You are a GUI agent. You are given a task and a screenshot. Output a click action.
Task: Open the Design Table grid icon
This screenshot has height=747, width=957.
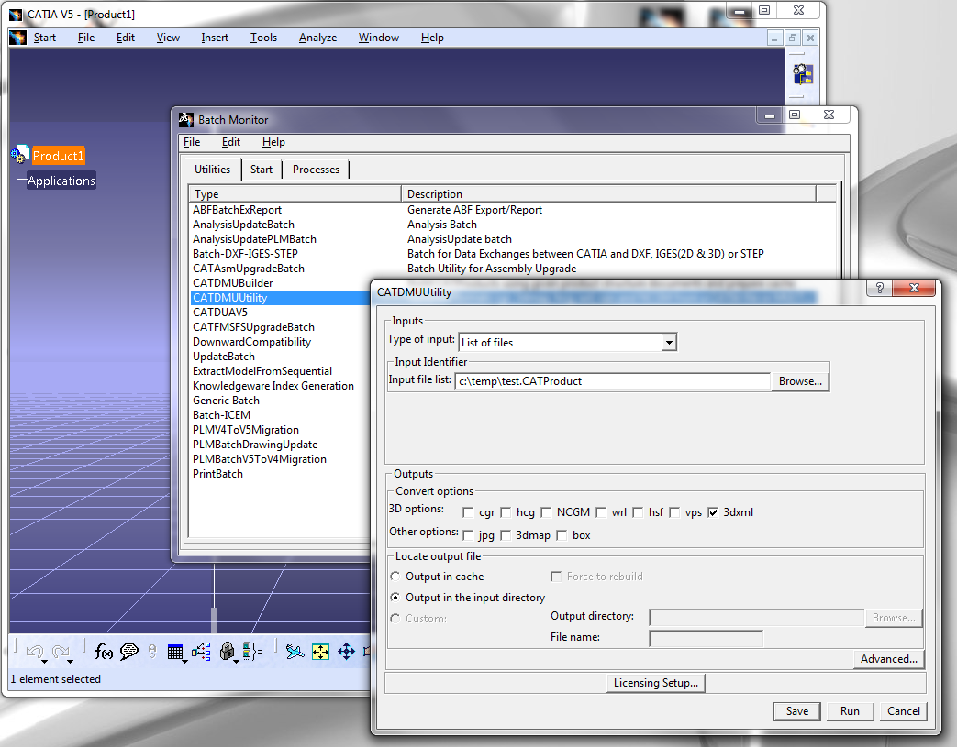click(175, 652)
